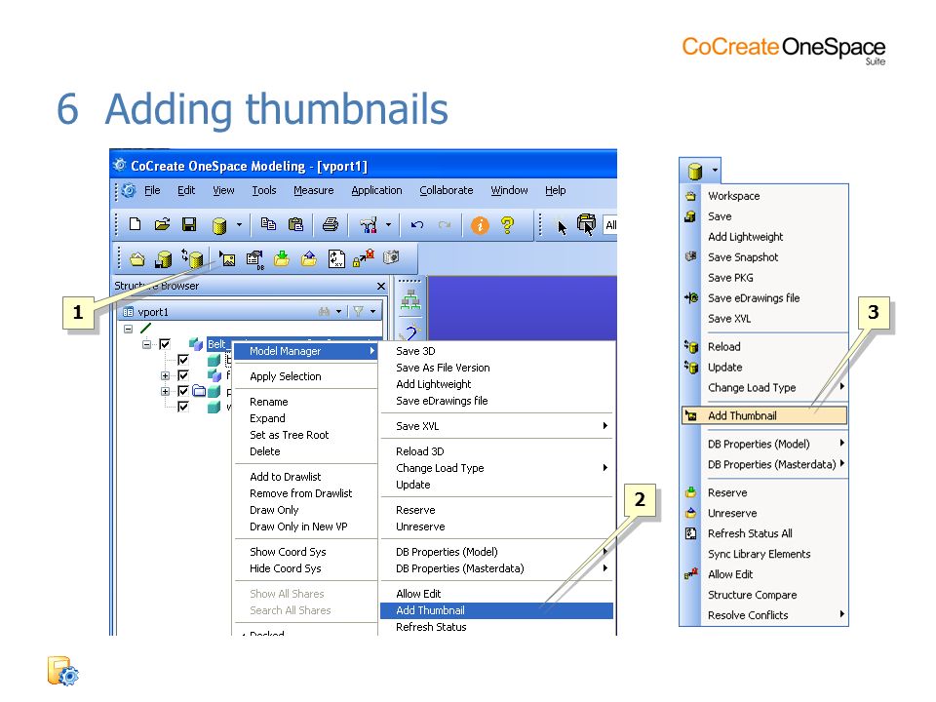Image resolution: width=936 pixels, height=702 pixels.
Task: Click the funnel filter icon in Structure Browser
Action: point(358,311)
